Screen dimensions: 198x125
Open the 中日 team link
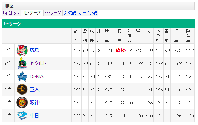coord(34,116)
